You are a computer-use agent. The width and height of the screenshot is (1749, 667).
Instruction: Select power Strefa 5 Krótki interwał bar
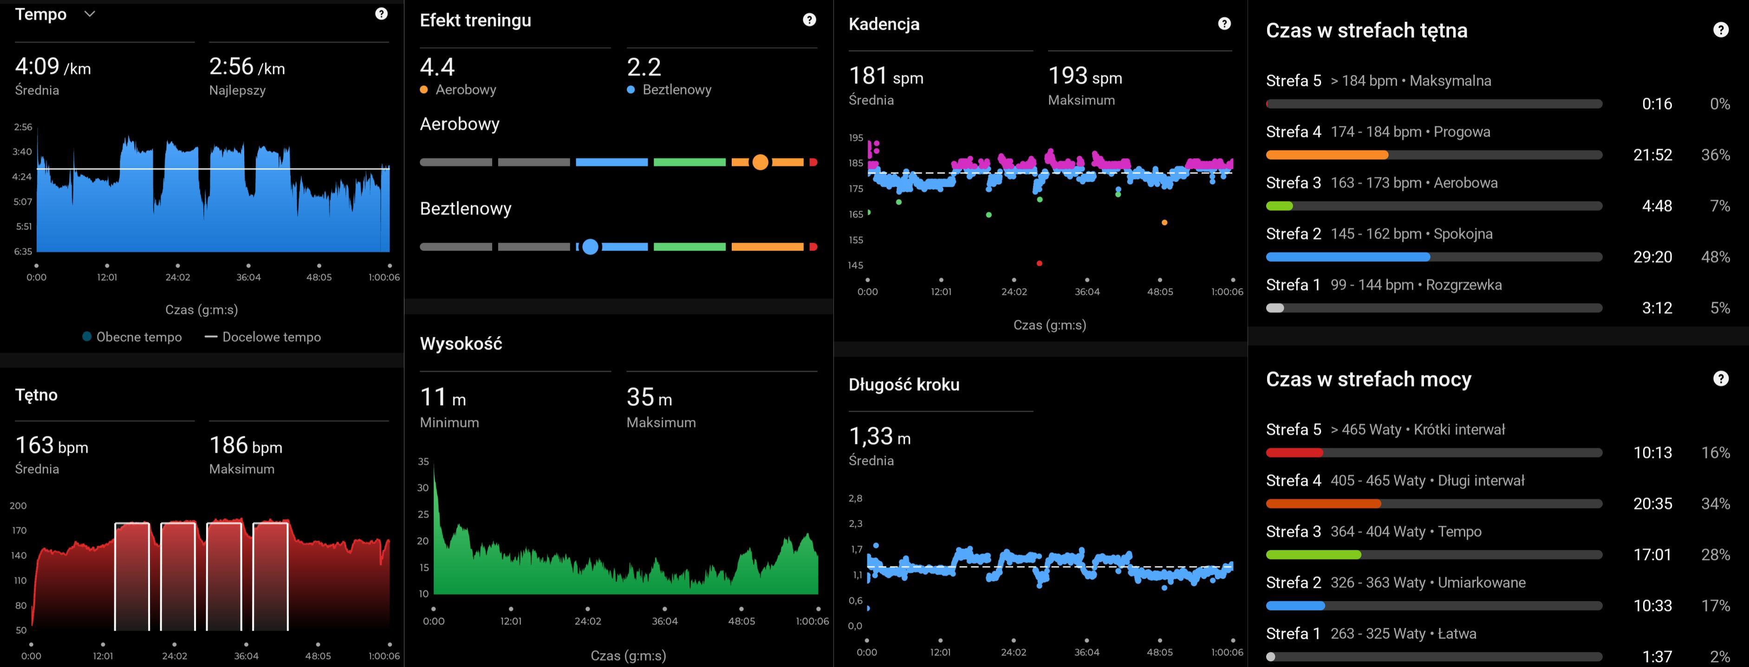coord(1294,453)
